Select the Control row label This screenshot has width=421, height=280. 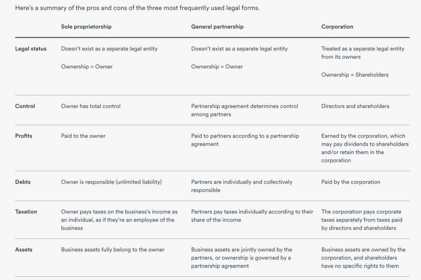pyautogui.click(x=25, y=106)
